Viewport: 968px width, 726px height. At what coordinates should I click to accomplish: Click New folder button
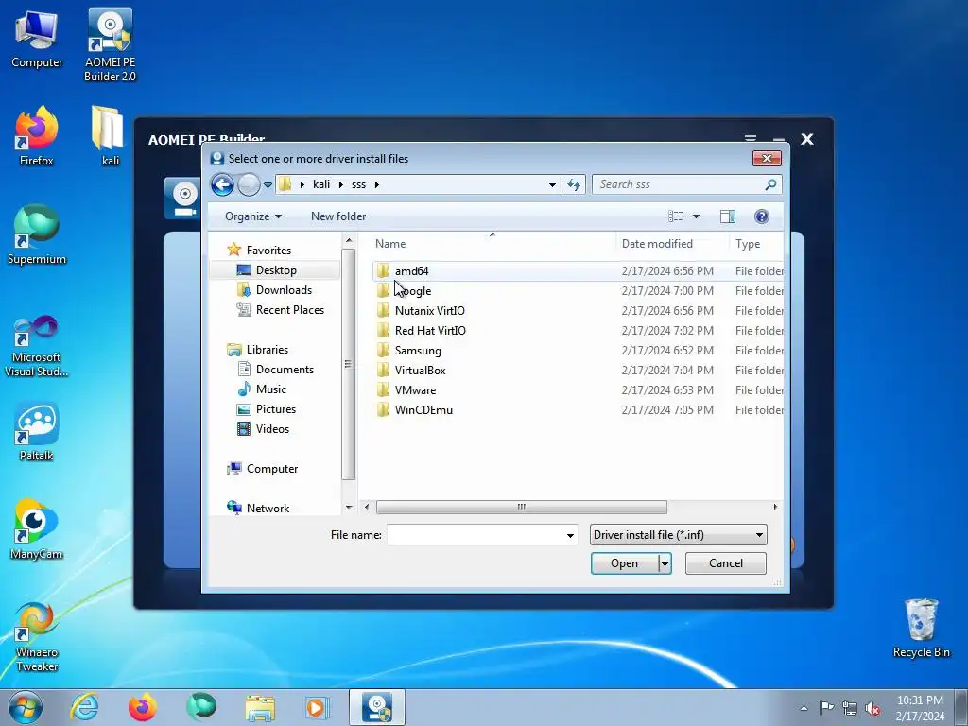[338, 216]
